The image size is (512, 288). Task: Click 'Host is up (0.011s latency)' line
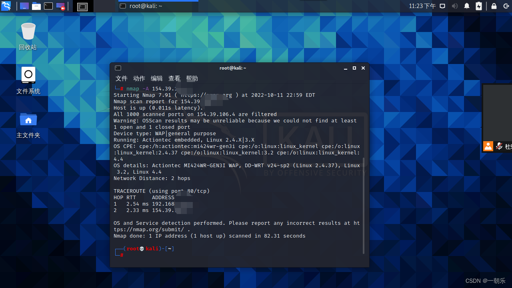[x=158, y=108]
